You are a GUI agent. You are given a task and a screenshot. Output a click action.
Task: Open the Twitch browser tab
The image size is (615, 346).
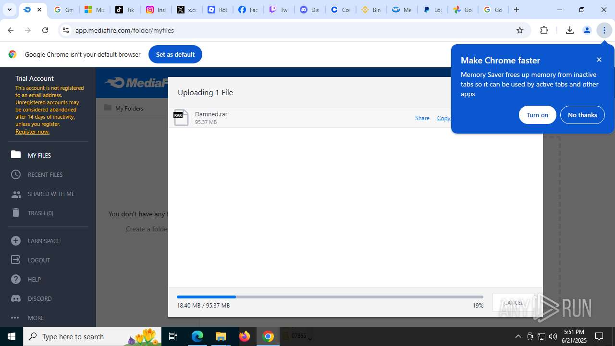[x=279, y=10]
